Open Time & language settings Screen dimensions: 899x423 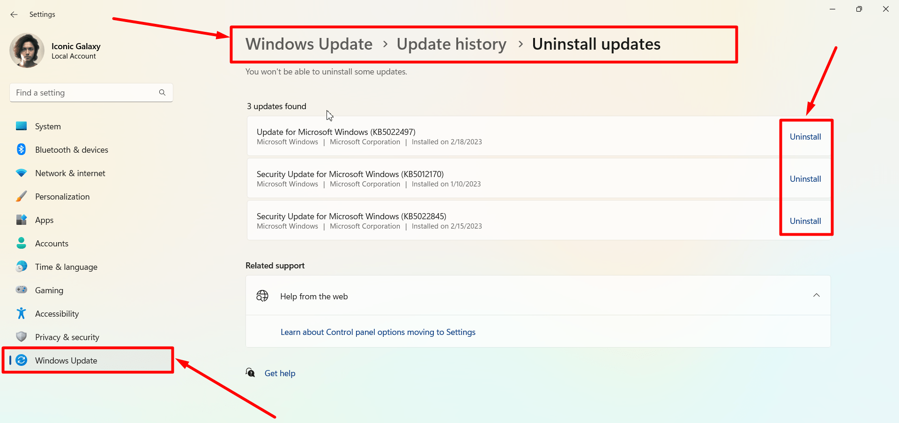[66, 267]
